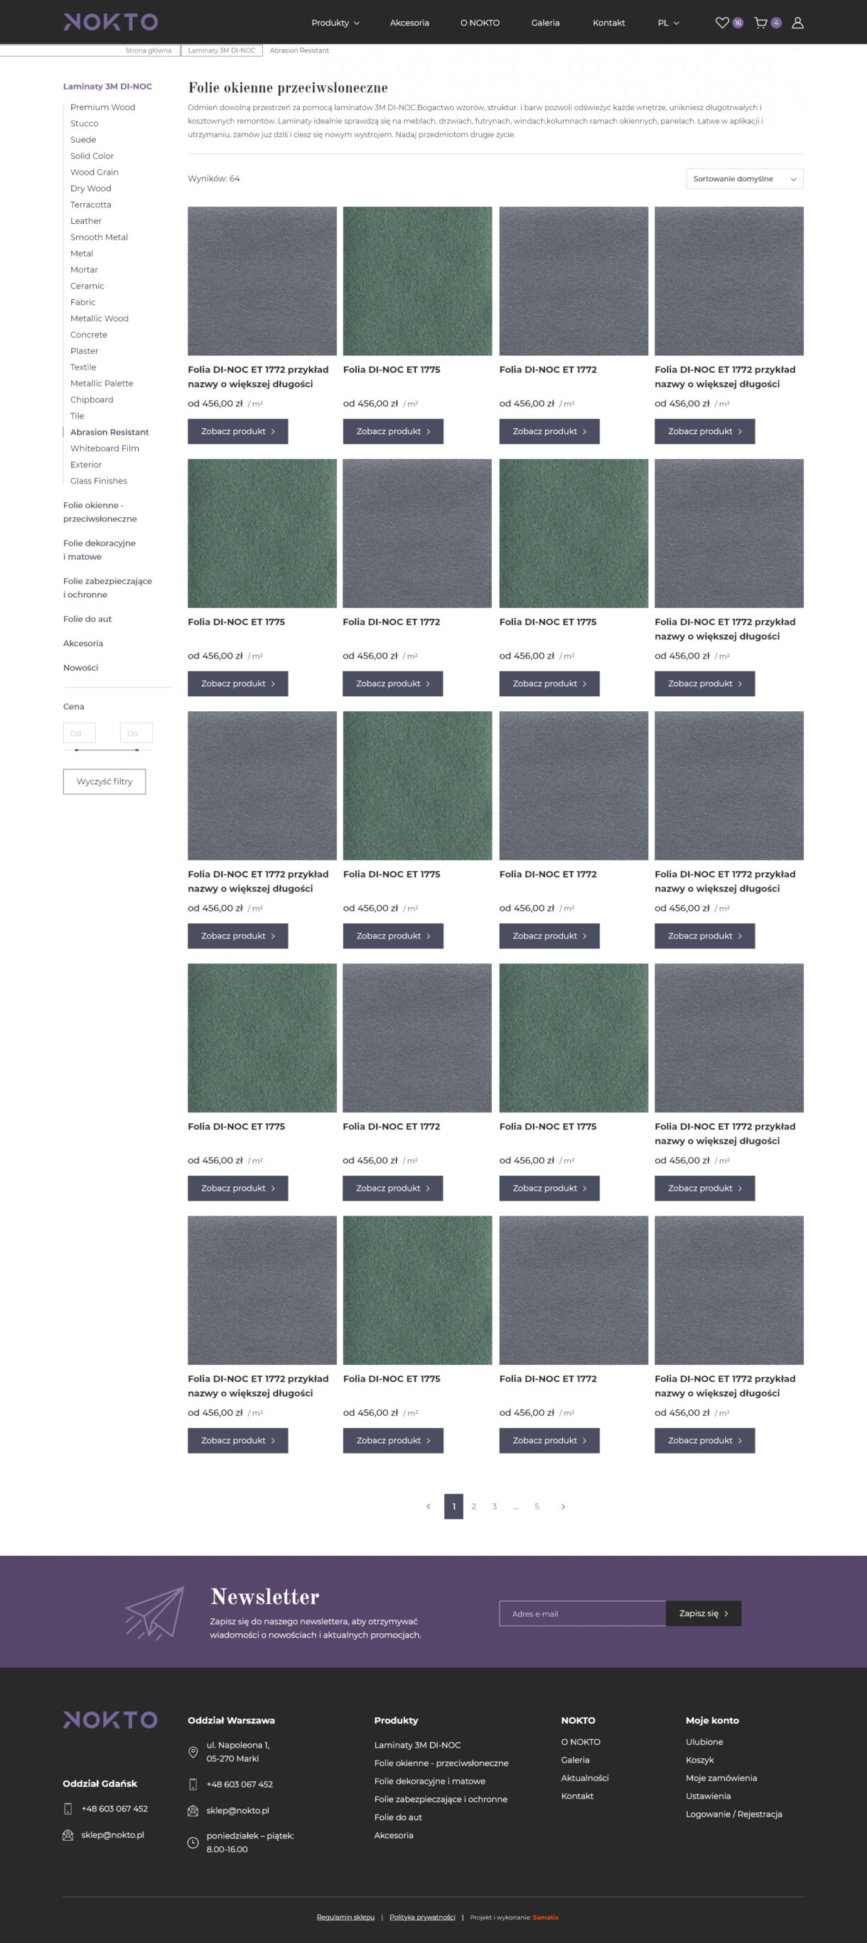Open Galeria in the top navigation

click(x=546, y=23)
